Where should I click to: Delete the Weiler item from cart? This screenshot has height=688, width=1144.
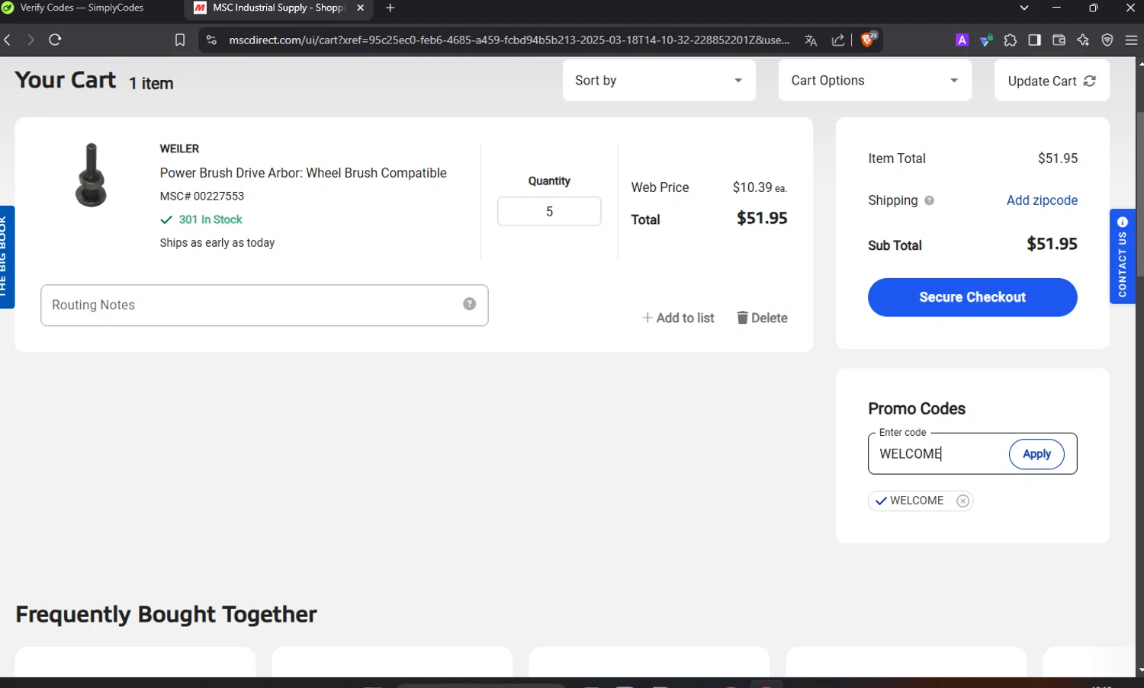tap(762, 318)
